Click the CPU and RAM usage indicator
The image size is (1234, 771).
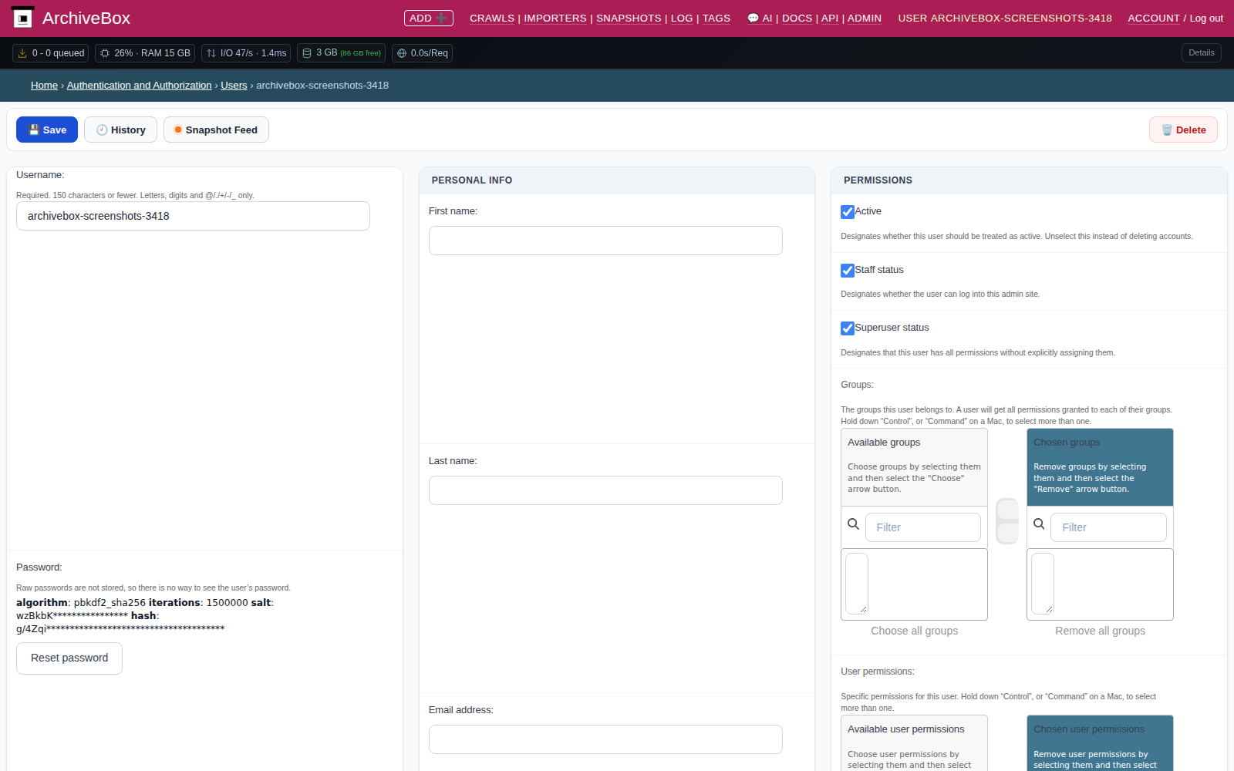coord(145,53)
